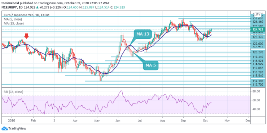
Task: Click the TradingView wordmark at bottom
Action: [17, 128]
